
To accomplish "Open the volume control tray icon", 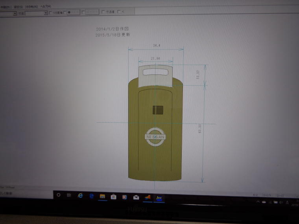I will pyautogui.click(x=281, y=202).
